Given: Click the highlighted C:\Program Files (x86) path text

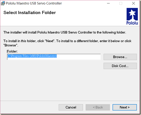Looking at the screenshot, I should (32, 56).
